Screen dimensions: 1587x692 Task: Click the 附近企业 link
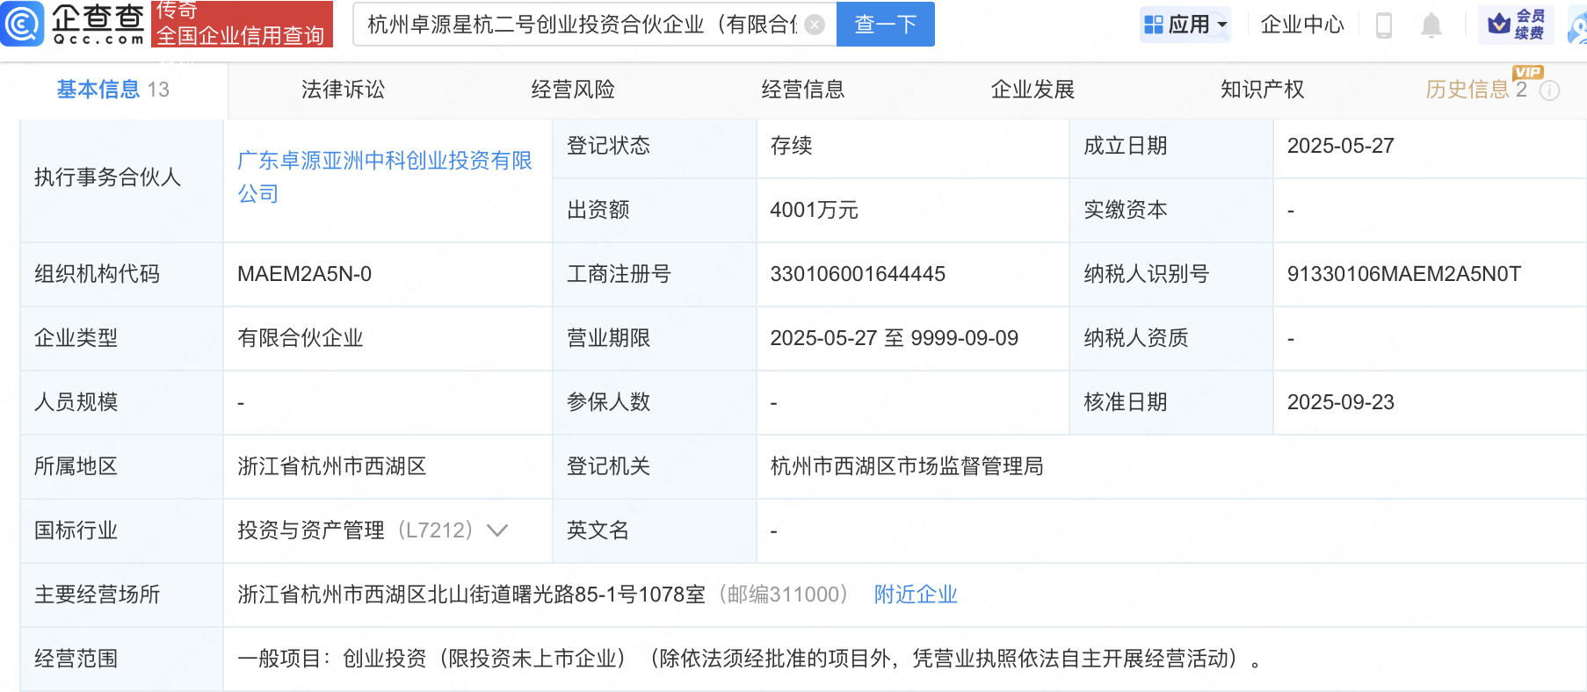[x=916, y=595]
